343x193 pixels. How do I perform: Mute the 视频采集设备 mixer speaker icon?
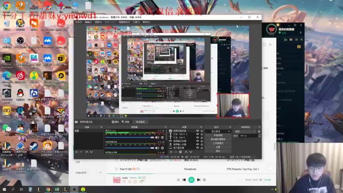tap(157, 148)
